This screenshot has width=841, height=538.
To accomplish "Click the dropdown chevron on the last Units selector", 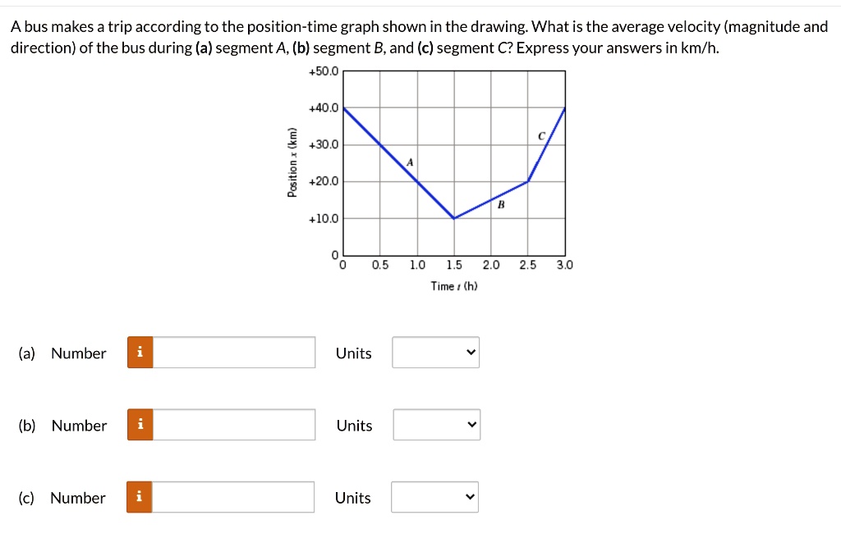I will [x=470, y=496].
